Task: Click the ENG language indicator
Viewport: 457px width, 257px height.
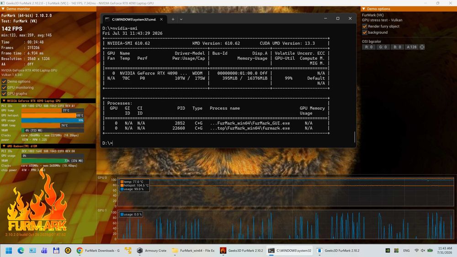Action: click(x=406, y=250)
